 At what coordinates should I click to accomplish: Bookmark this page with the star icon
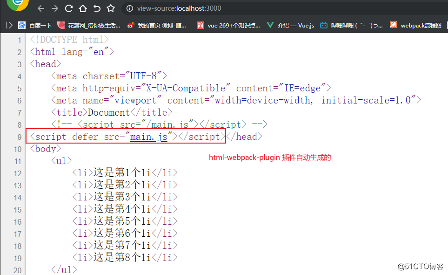pyautogui.click(x=111, y=8)
